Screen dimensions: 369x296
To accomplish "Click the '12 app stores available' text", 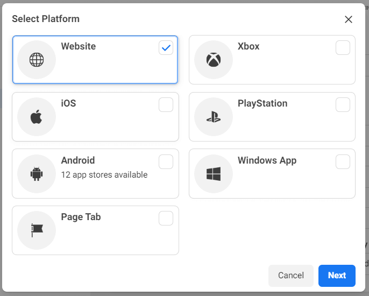I will tap(104, 175).
